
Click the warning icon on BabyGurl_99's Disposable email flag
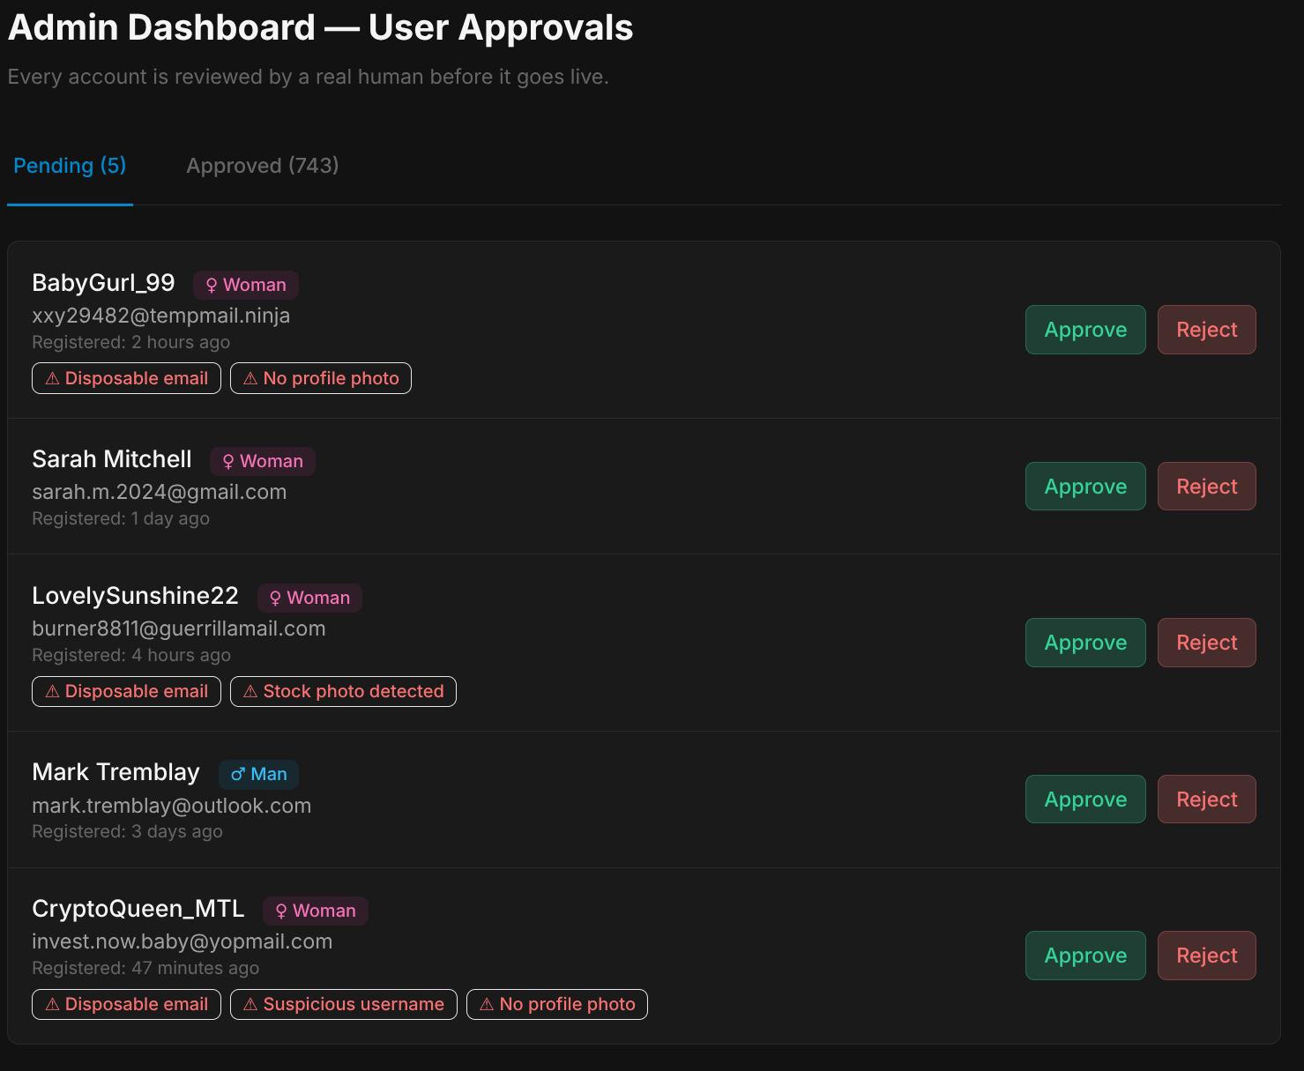coord(52,378)
